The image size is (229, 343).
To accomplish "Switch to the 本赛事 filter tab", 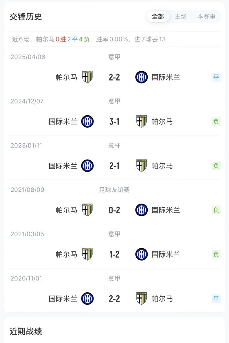I will pyautogui.click(x=206, y=17).
